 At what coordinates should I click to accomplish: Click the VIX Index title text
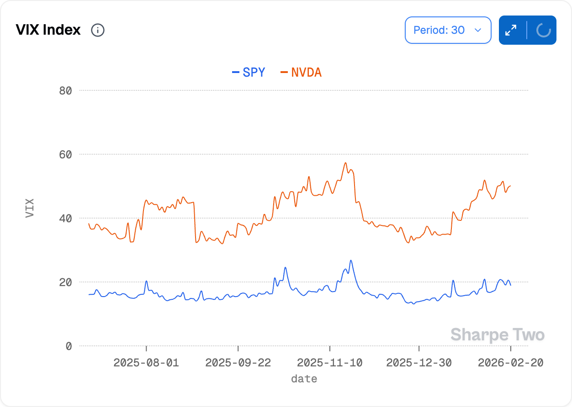pos(48,30)
